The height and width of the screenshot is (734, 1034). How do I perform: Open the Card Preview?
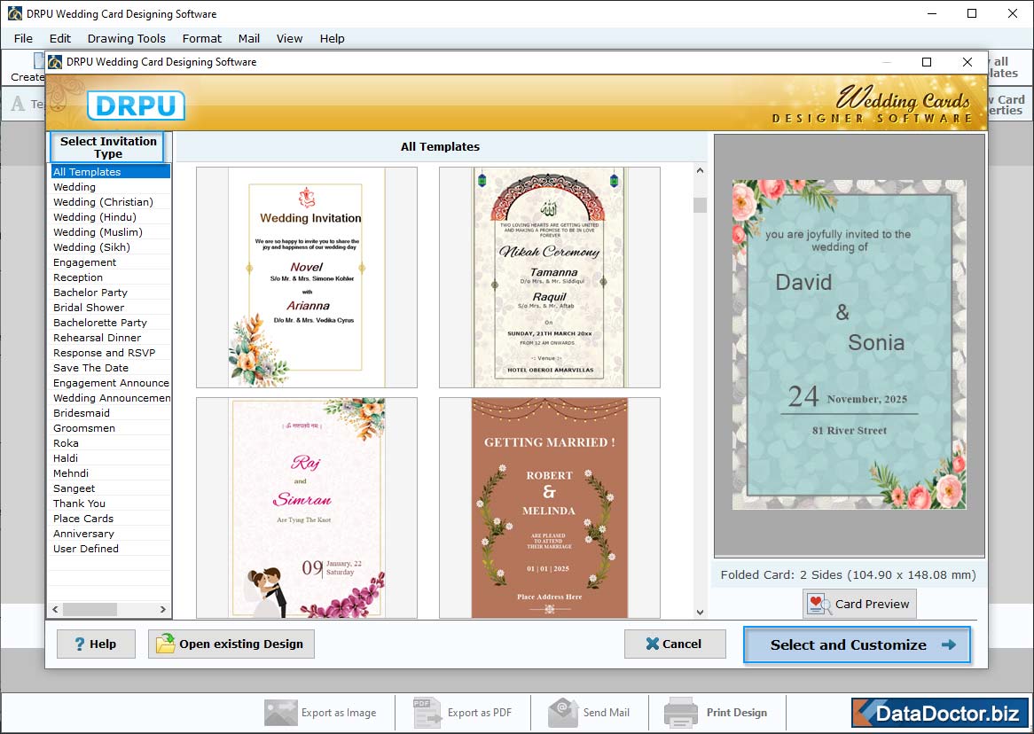coord(860,604)
